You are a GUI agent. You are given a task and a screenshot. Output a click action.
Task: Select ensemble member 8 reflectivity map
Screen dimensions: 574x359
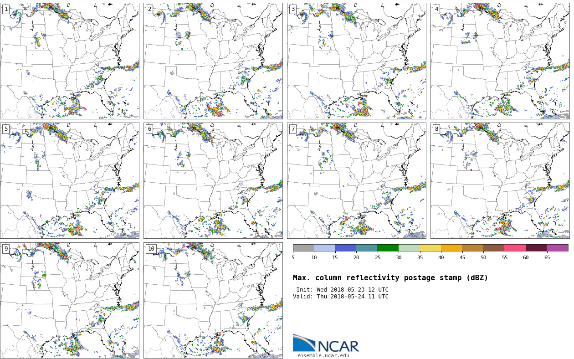(500, 180)
